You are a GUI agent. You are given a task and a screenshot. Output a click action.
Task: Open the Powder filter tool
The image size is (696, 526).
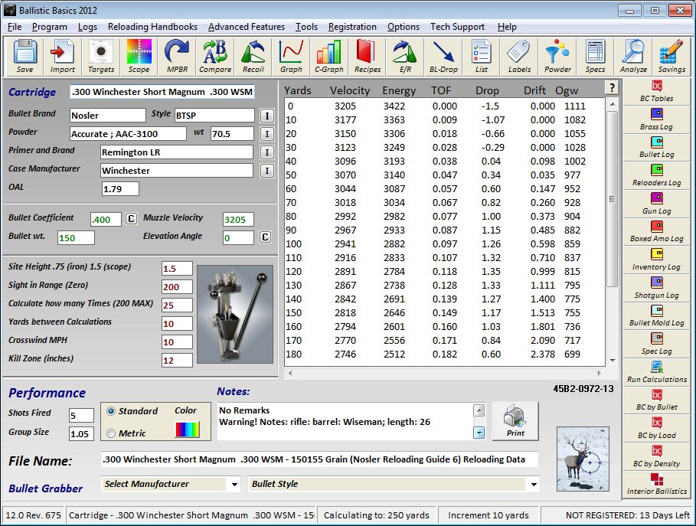coord(557,57)
